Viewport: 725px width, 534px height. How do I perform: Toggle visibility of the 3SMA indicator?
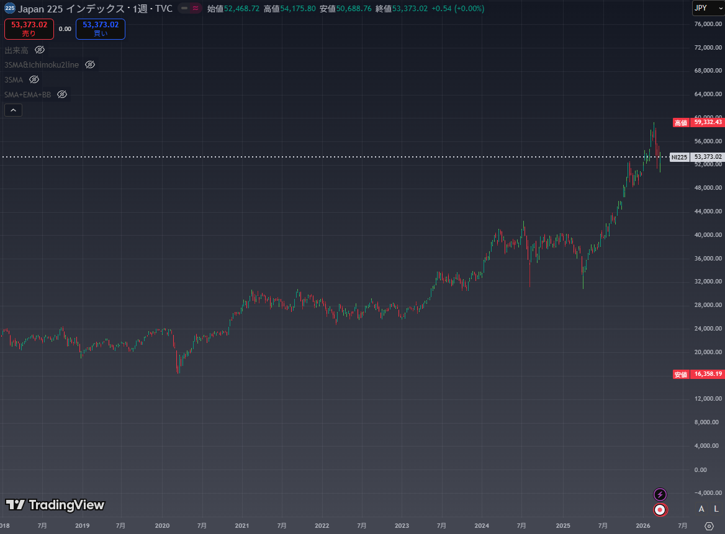click(x=34, y=79)
